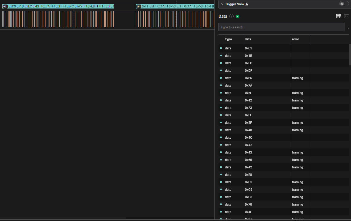Toggle the Trigger View enable switch
Screen dimensions: 351x221
(344, 4)
